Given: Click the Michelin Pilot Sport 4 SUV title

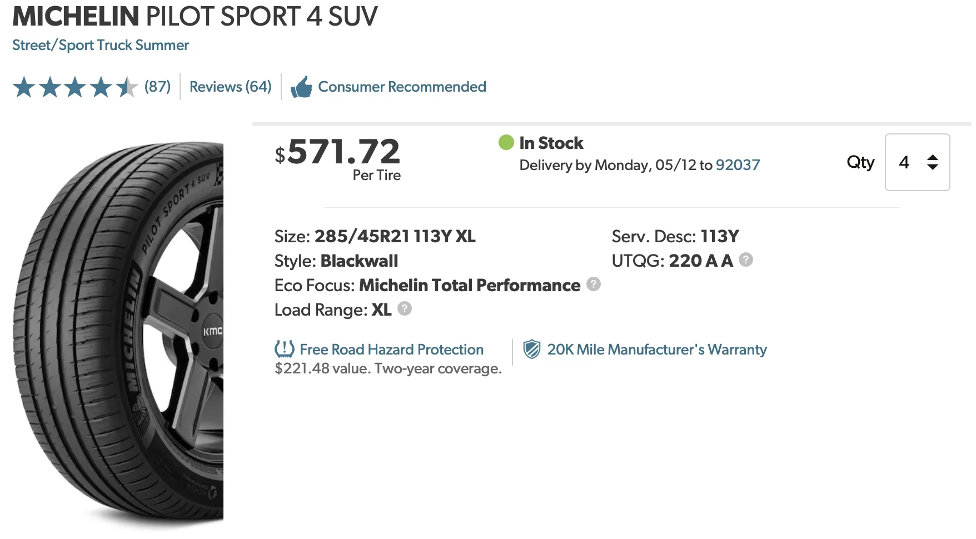Looking at the screenshot, I should coord(195,16).
